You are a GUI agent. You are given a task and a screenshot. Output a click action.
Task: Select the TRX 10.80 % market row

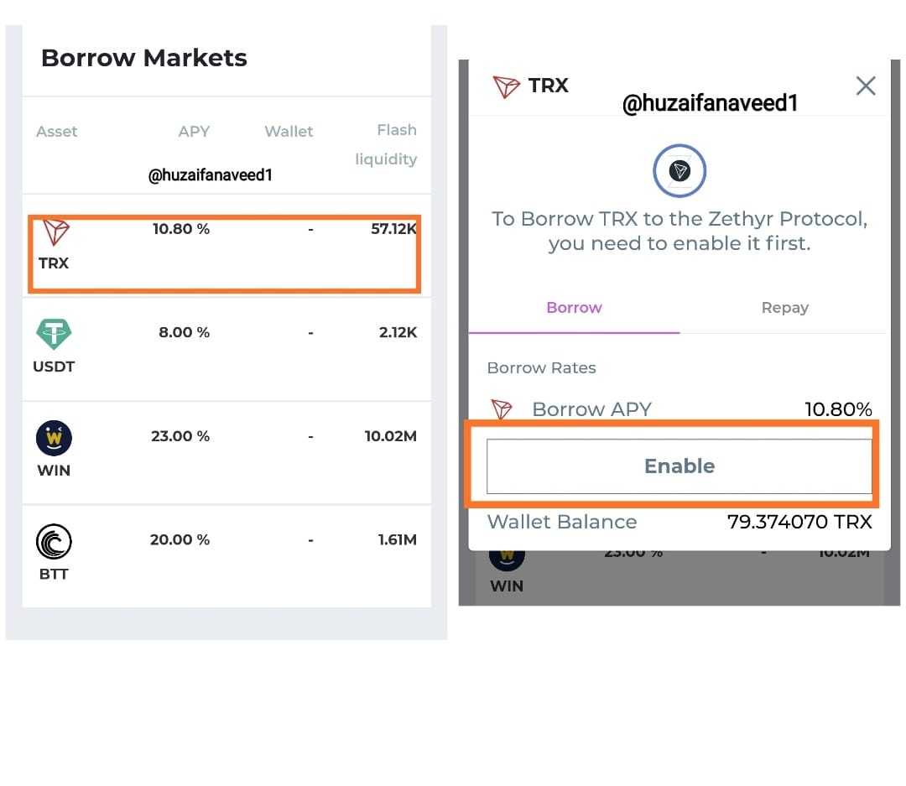[226, 246]
